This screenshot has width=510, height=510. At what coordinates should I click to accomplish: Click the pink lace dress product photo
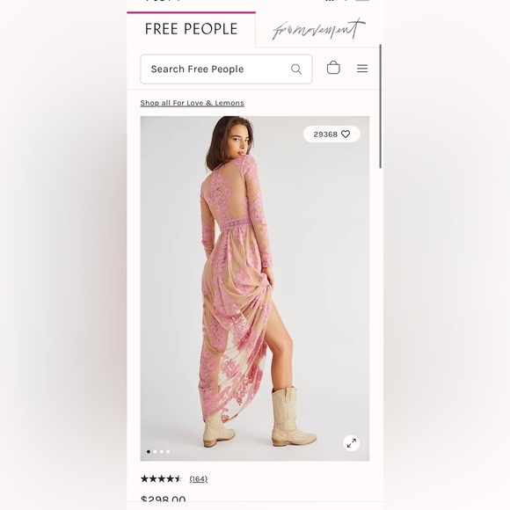(x=255, y=288)
